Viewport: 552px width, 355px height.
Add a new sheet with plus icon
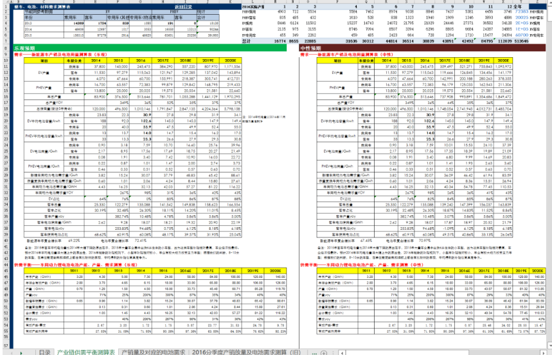(324, 352)
